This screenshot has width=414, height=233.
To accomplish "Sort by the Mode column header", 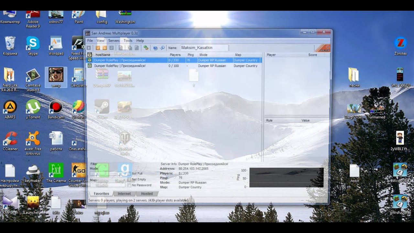I will (x=215, y=55).
